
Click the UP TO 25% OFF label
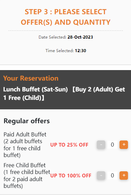(69, 145)
